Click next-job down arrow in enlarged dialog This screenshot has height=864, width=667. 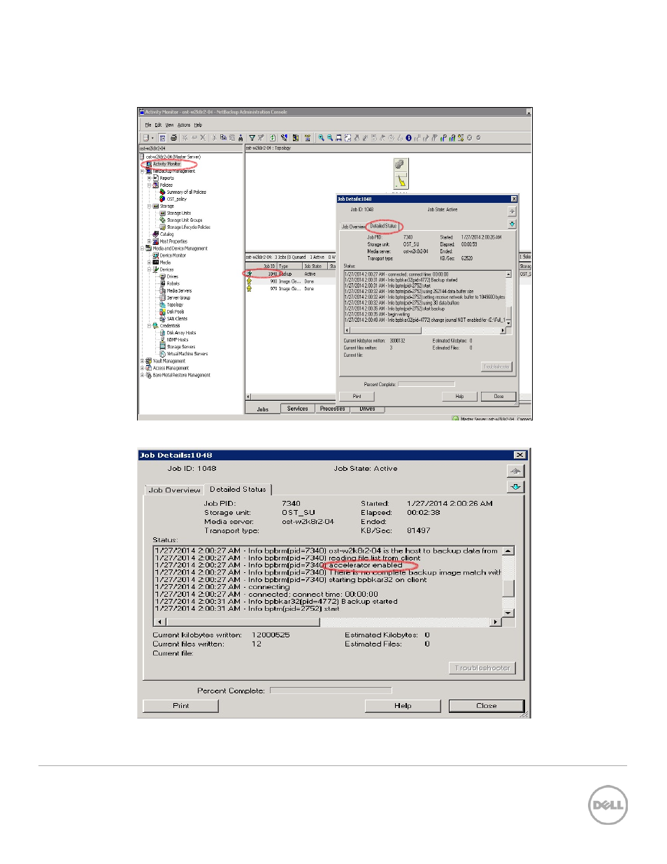click(515, 487)
